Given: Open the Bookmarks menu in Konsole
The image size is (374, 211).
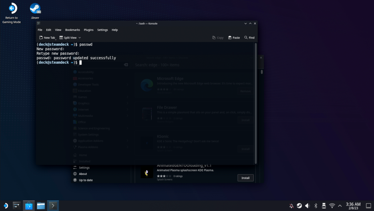Looking at the screenshot, I should click(x=72, y=30).
